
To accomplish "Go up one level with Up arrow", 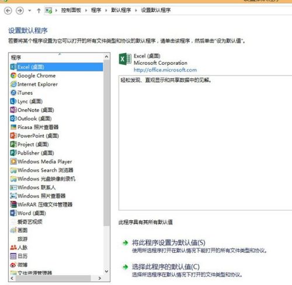I will pyautogui.click(x=39, y=11).
